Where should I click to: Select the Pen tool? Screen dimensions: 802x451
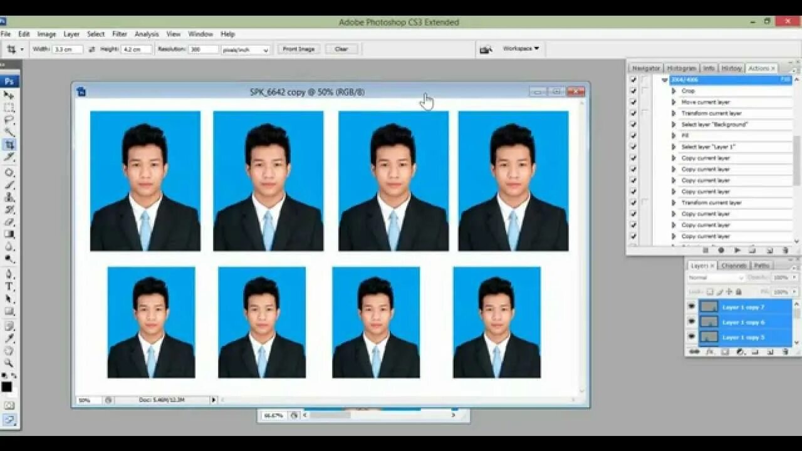tap(9, 274)
